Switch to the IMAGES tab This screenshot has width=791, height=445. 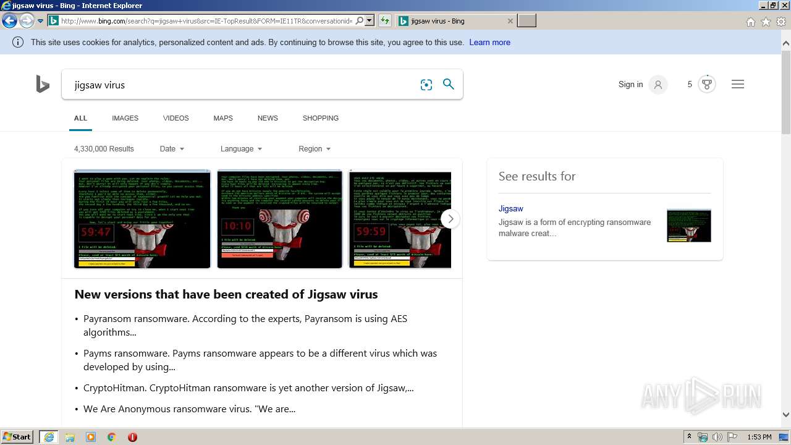[x=125, y=118]
